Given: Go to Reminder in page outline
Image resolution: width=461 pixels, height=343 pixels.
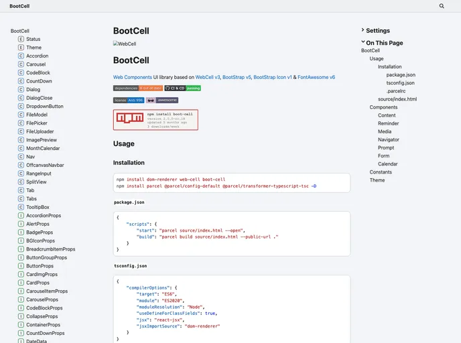Looking at the screenshot, I should [388, 123].
